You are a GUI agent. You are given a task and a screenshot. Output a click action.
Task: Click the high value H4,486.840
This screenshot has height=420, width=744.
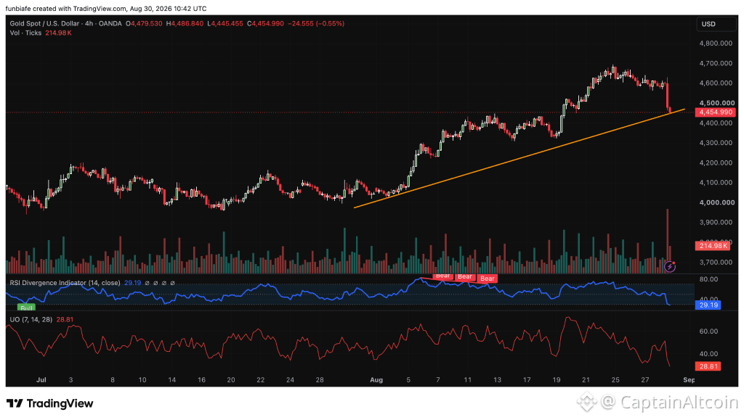point(185,23)
